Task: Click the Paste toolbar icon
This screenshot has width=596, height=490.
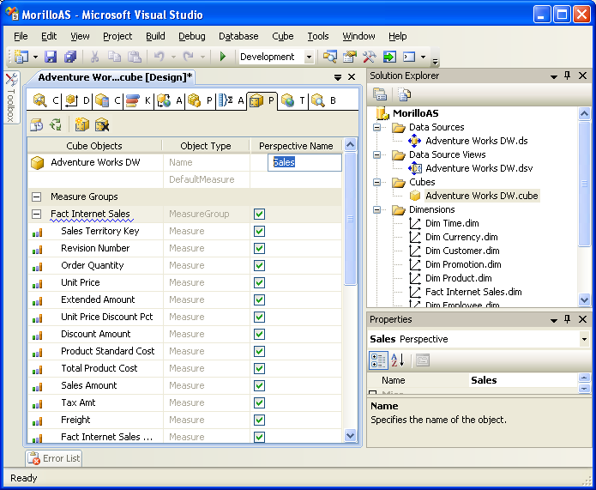Action: 134,57
